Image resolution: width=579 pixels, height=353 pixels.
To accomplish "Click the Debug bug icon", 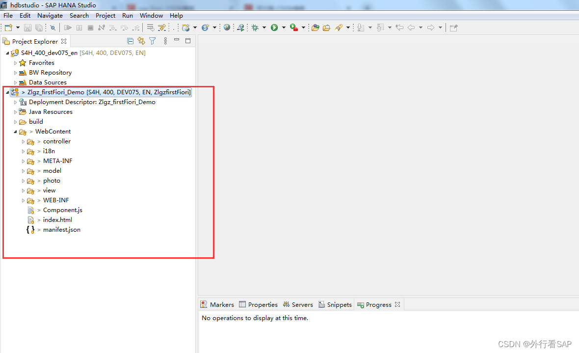I will point(255,27).
